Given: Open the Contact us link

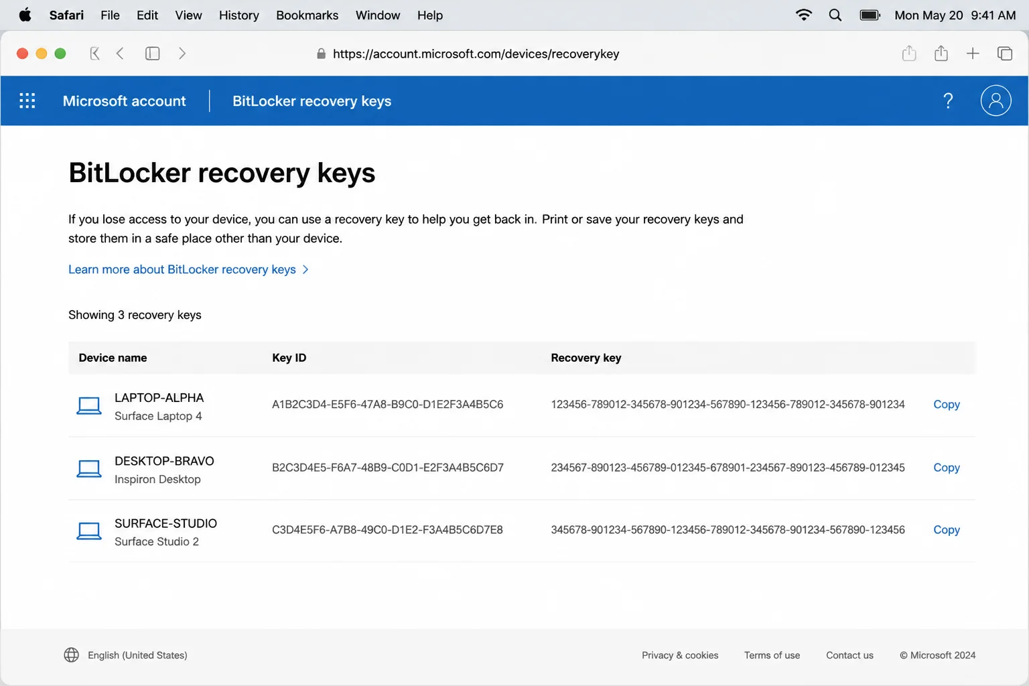Looking at the screenshot, I should pos(849,655).
